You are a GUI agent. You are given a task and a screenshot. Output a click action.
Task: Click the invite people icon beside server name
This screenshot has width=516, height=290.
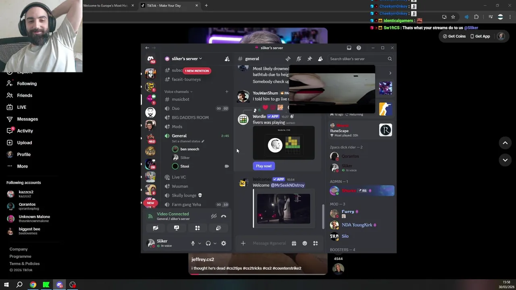click(x=227, y=59)
